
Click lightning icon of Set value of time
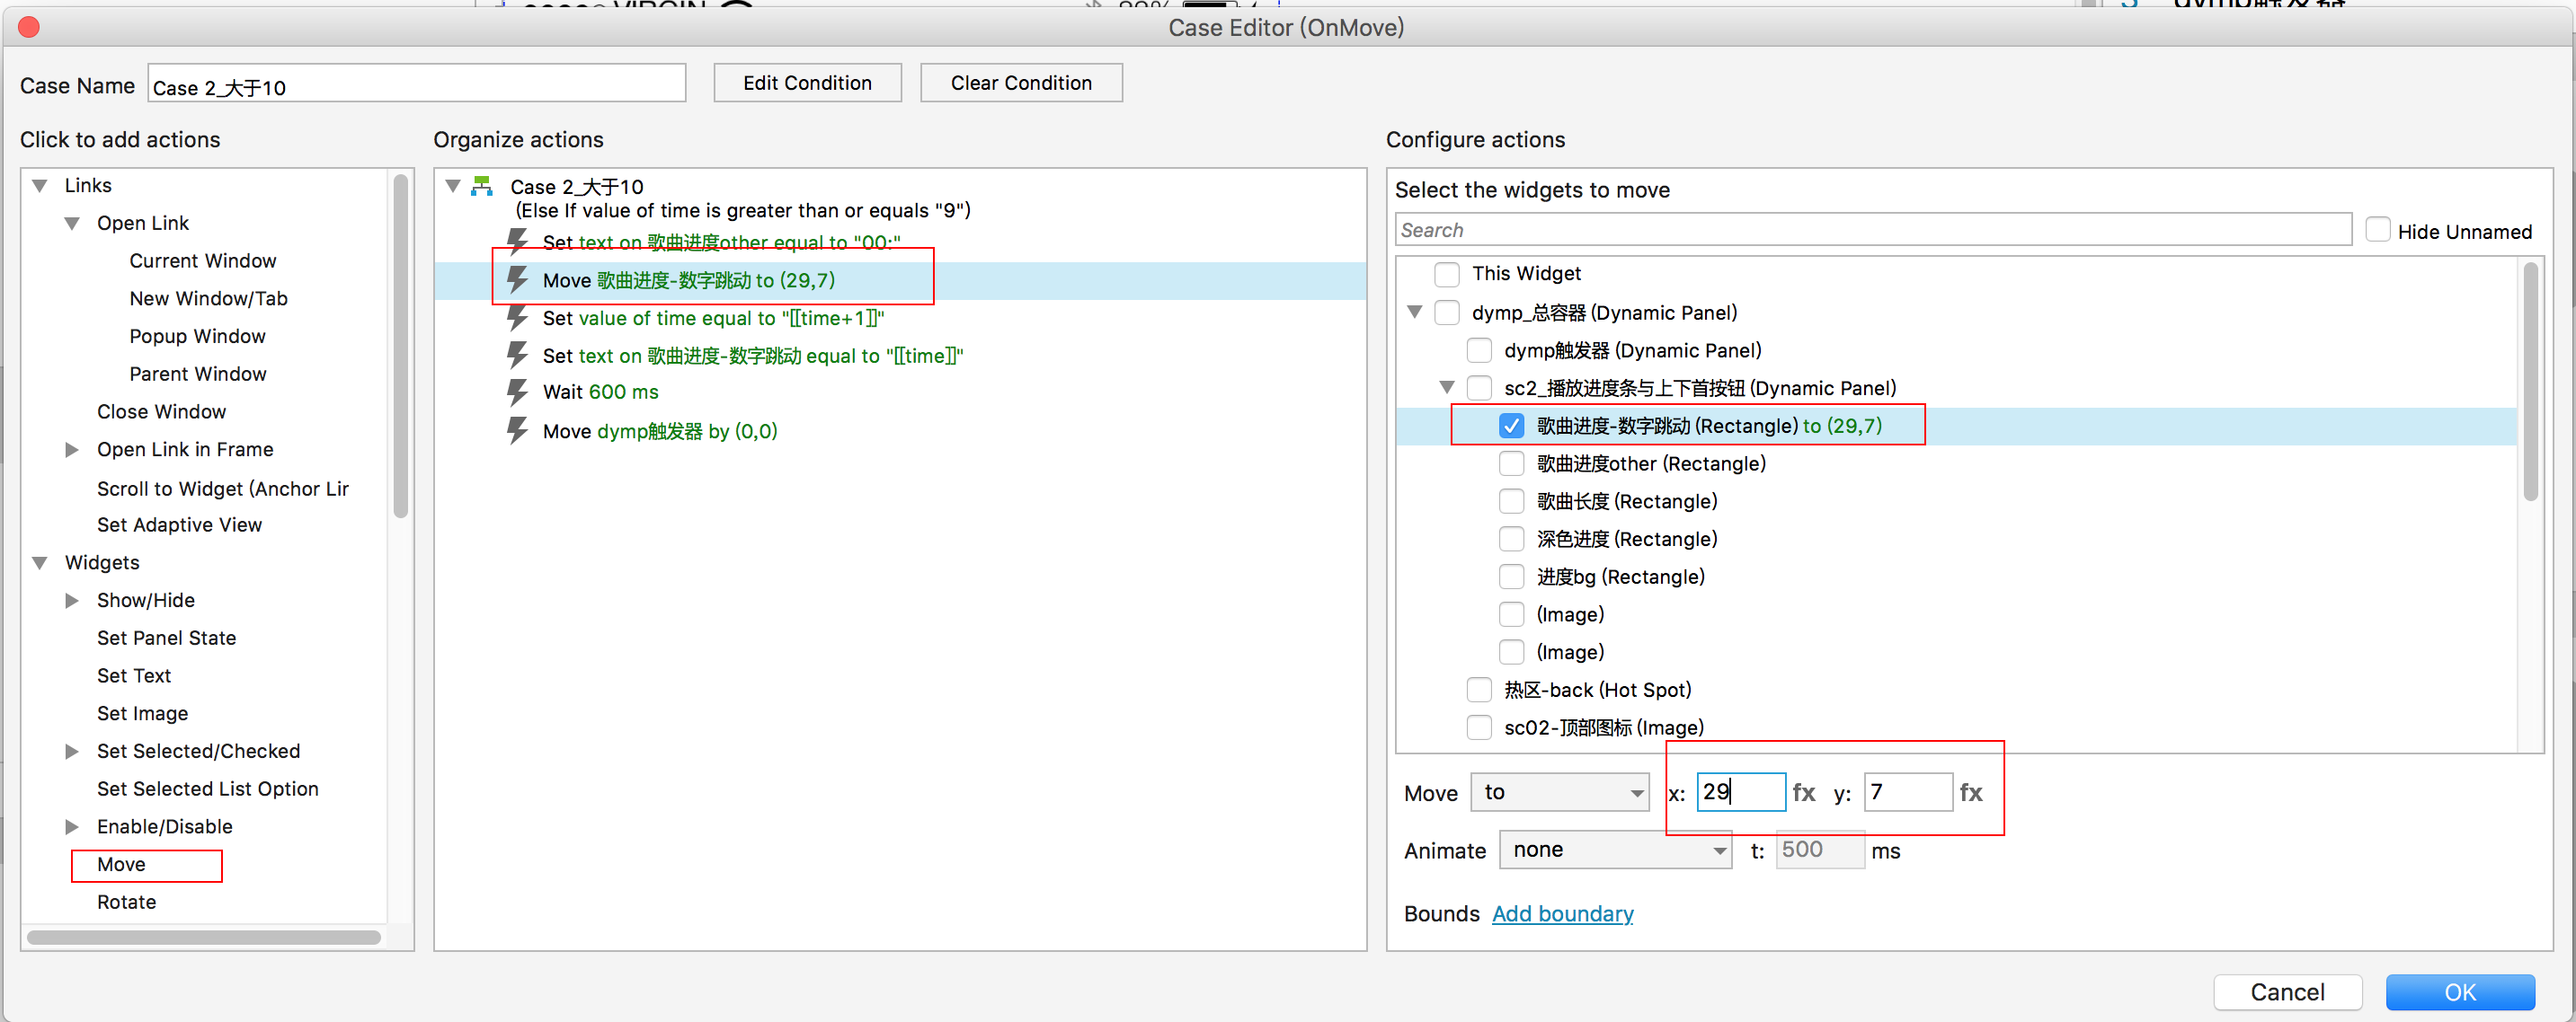(x=517, y=318)
